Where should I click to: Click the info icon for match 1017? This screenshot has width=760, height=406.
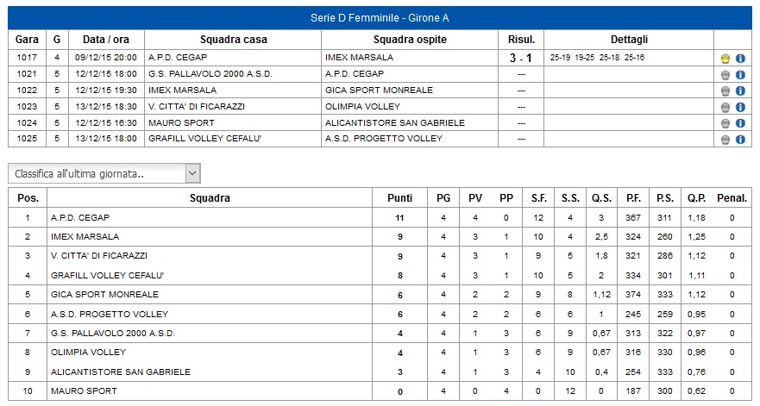740,59
